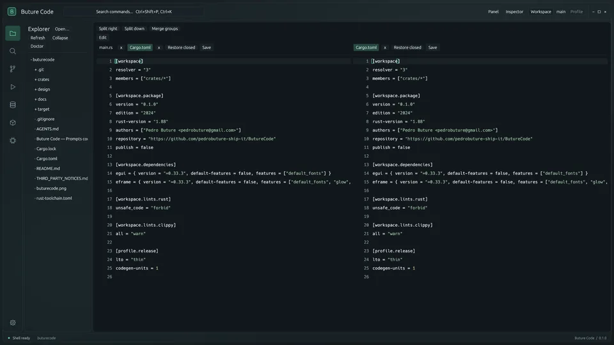Open README.md file

click(x=47, y=169)
